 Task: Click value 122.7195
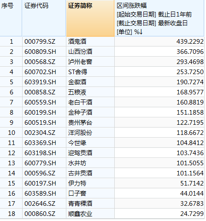pos(190,122)
